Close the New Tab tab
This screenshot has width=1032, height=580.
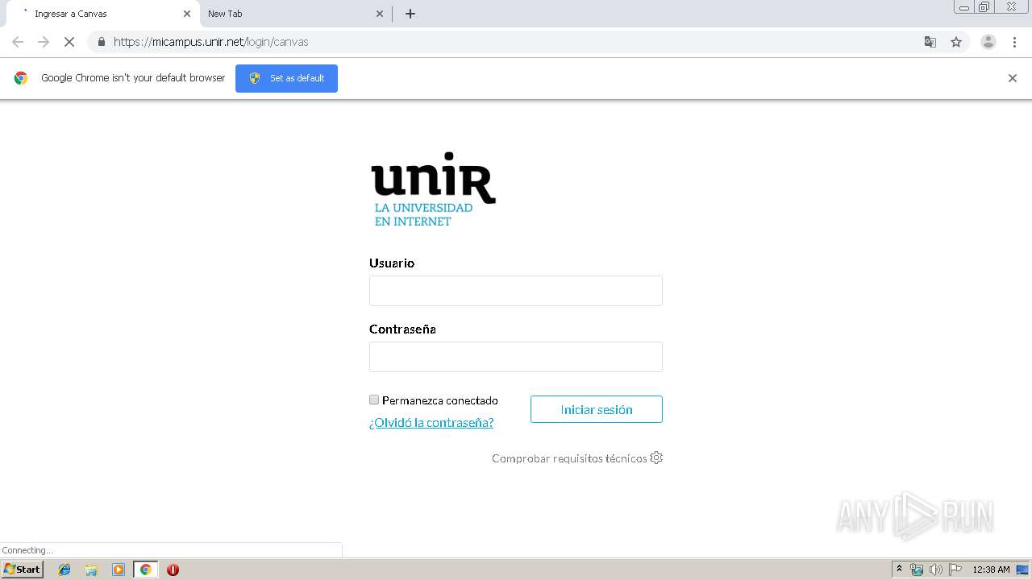[x=380, y=14]
